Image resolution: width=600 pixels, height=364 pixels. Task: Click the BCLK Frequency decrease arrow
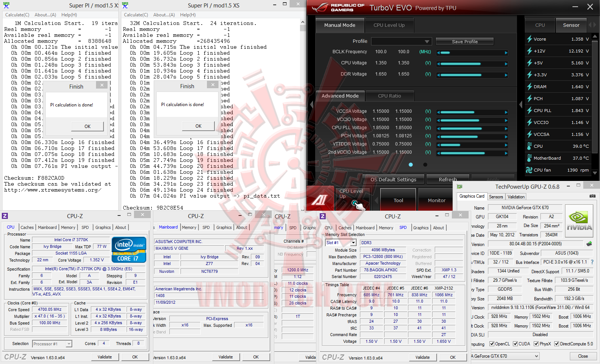click(439, 53)
